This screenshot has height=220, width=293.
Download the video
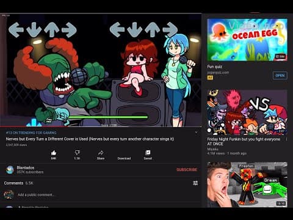coord(124,158)
